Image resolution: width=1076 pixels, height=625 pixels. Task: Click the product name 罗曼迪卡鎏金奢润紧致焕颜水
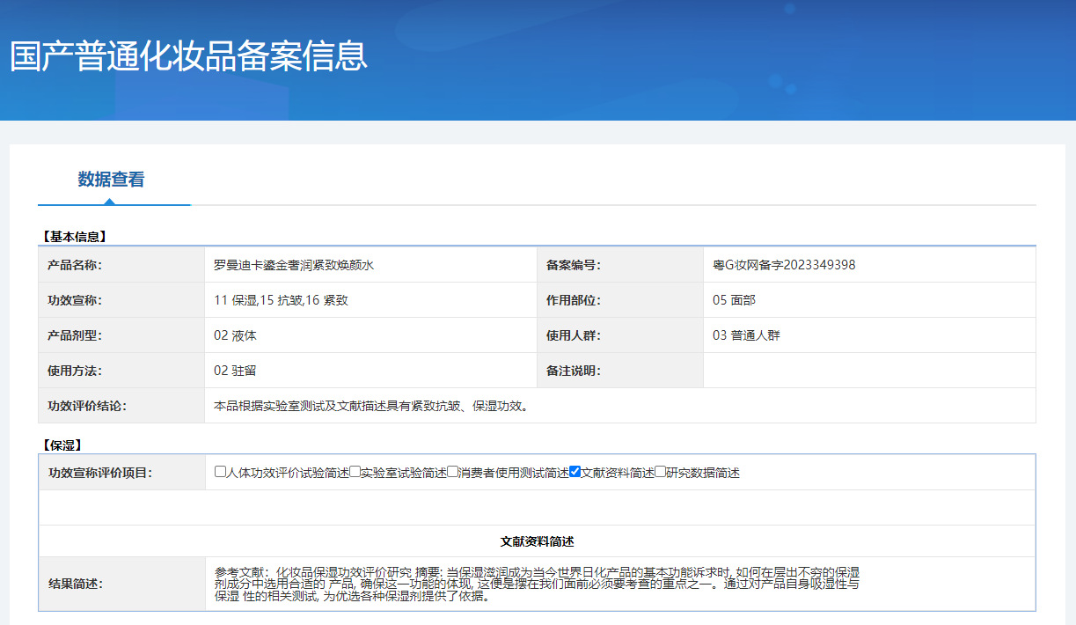294,265
